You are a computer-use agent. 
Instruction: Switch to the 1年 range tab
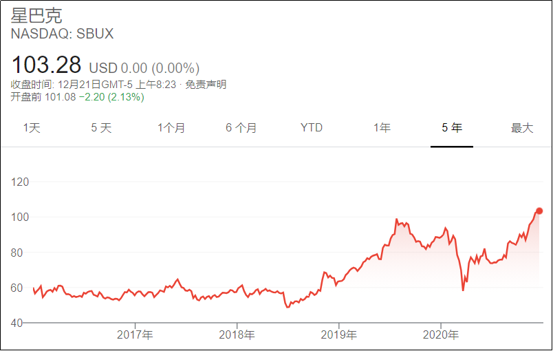point(382,128)
